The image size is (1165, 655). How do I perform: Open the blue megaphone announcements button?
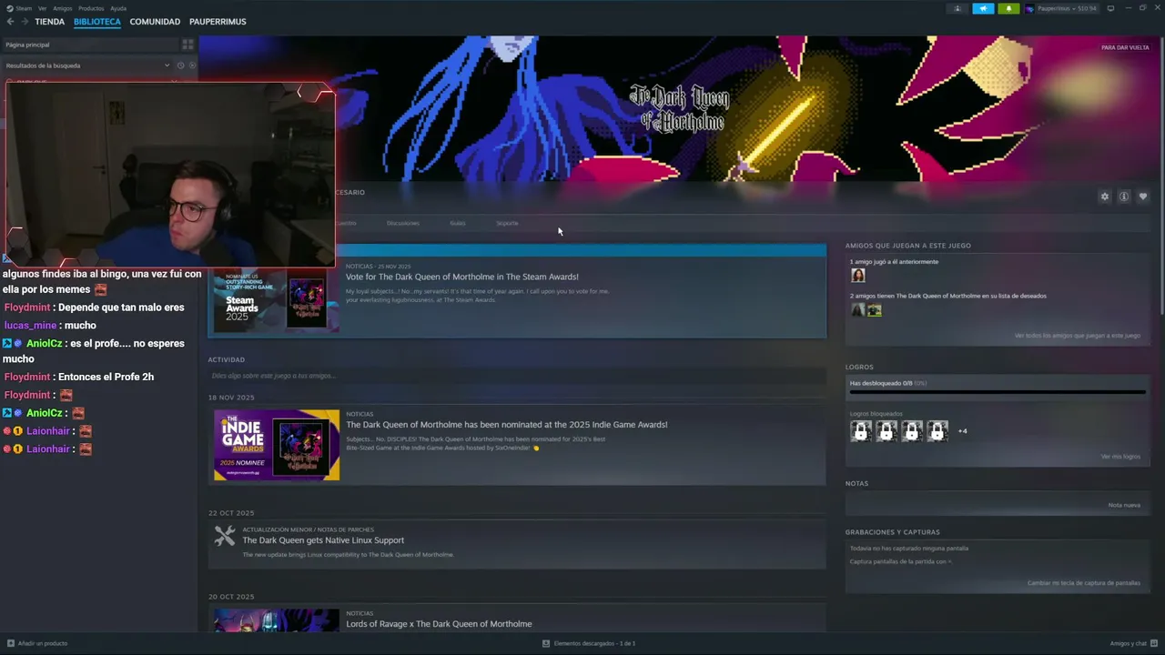983,8
